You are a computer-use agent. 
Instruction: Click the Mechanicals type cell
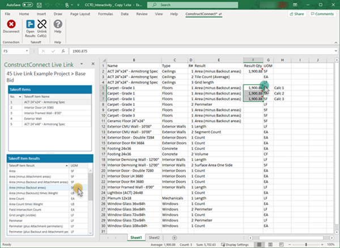click(175, 198)
